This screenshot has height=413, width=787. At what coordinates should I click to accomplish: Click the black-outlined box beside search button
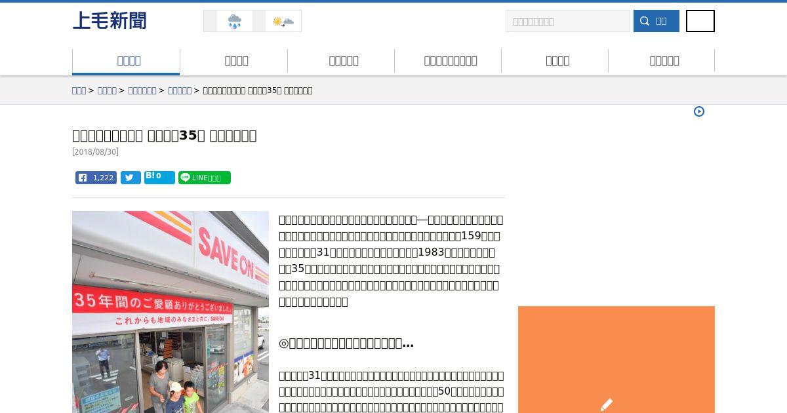(x=700, y=21)
